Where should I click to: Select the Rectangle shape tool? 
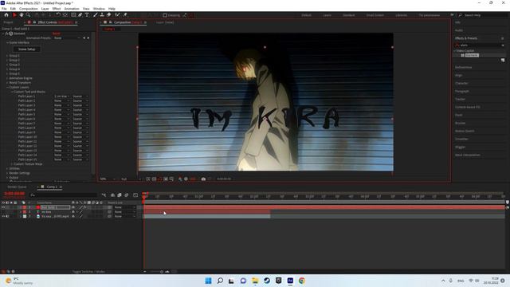point(73,15)
